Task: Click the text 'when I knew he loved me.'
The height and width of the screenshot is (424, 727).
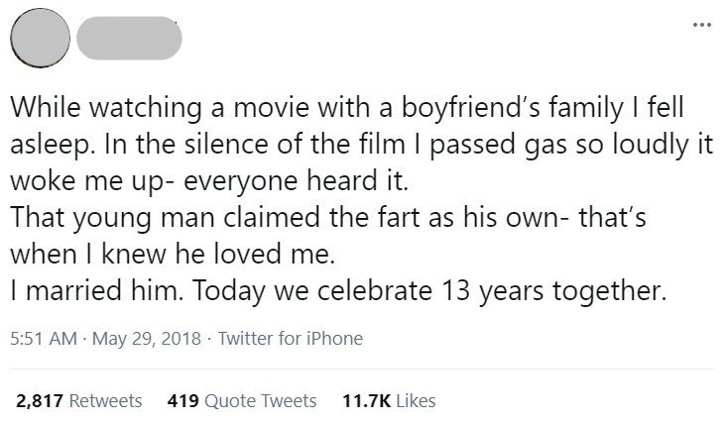Action: (x=173, y=254)
